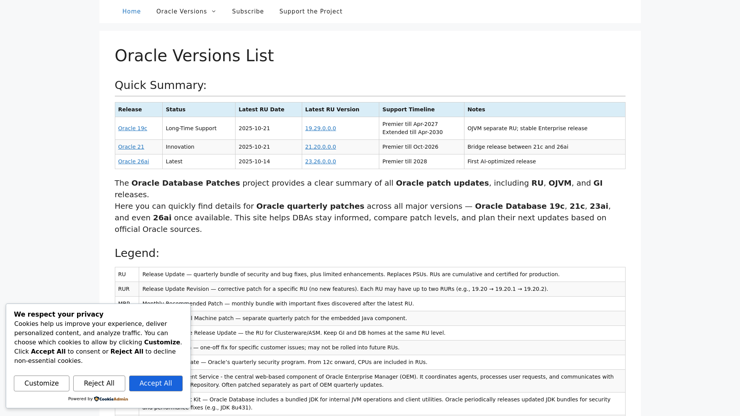This screenshot has height=416, width=740.
Task: Click the Monthly Recommended Patch description
Action: 382,304
